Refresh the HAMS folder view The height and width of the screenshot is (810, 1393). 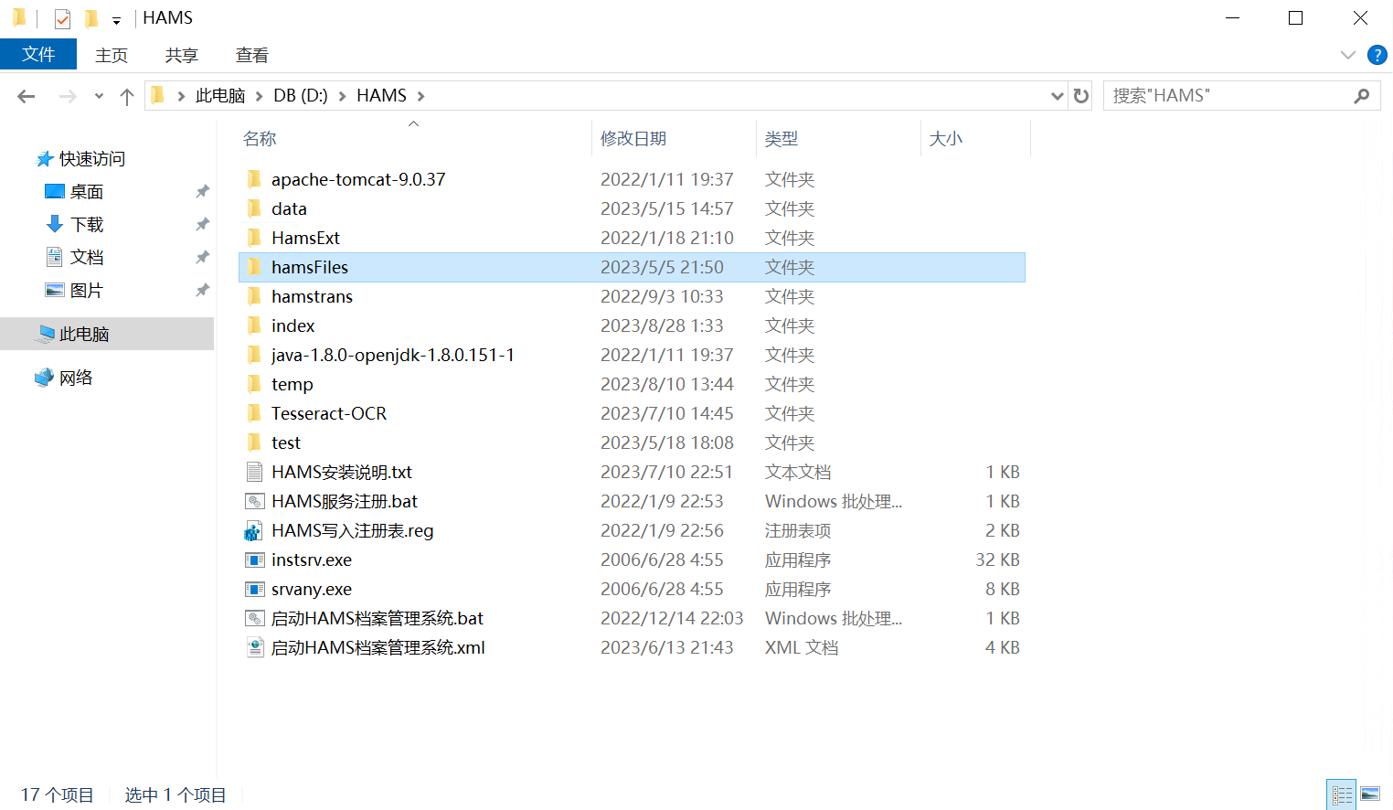(1081, 96)
